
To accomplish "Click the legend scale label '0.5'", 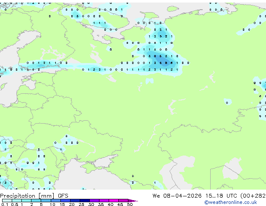I will click(15, 204).
